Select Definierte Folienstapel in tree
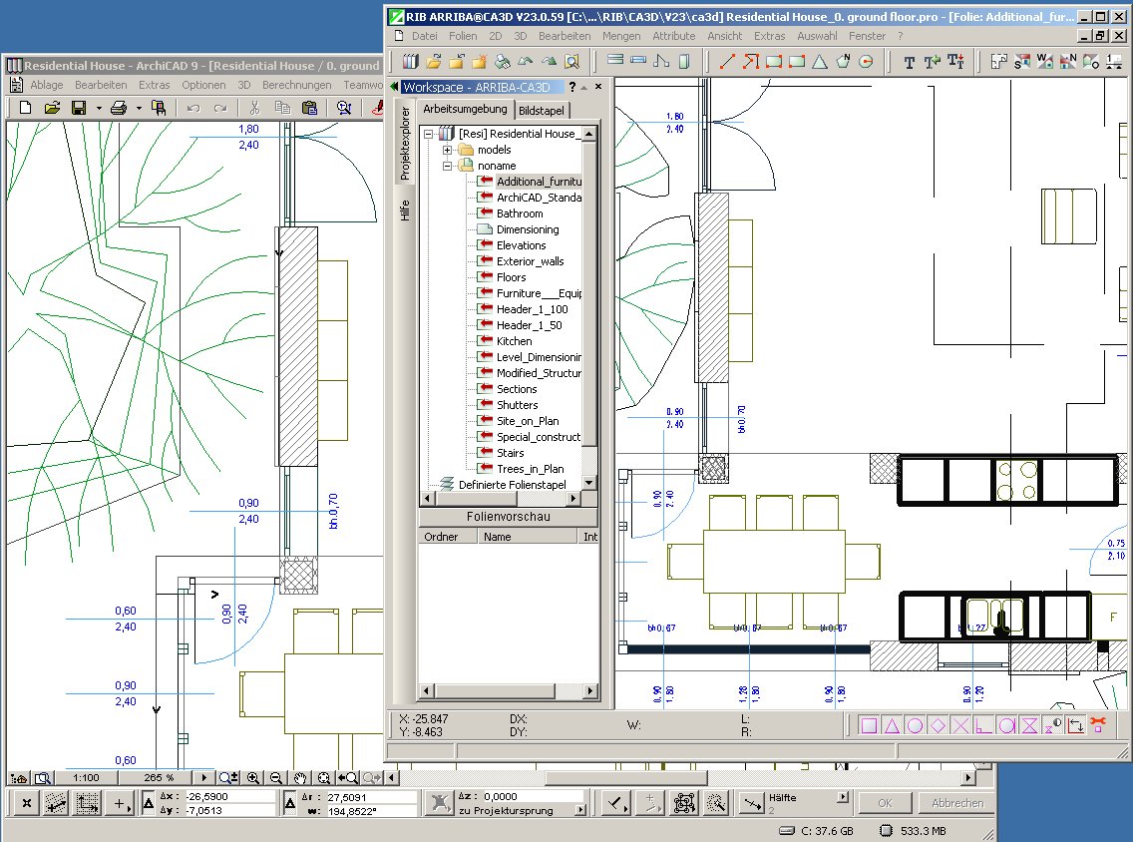Image resolution: width=1133 pixels, height=842 pixels. click(513, 485)
